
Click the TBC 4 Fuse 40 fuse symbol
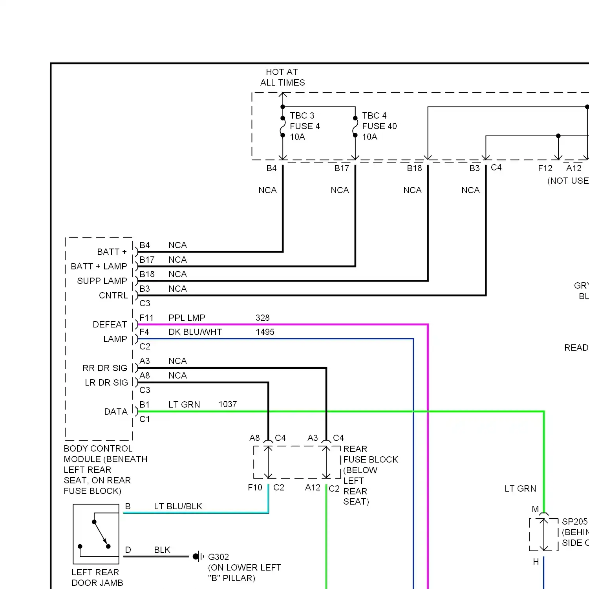(355, 126)
